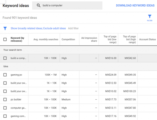Click the 'Your search term' section label
The width and height of the screenshot is (157, 120).
13,50
